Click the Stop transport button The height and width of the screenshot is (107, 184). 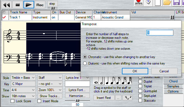pyautogui.click(x=18, y=5)
